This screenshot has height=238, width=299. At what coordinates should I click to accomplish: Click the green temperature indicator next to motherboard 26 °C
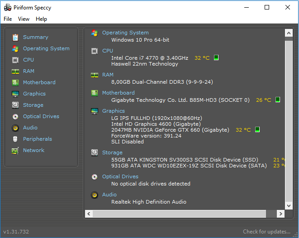click(x=278, y=100)
